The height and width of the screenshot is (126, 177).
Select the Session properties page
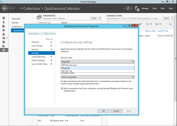[x=35, y=49]
